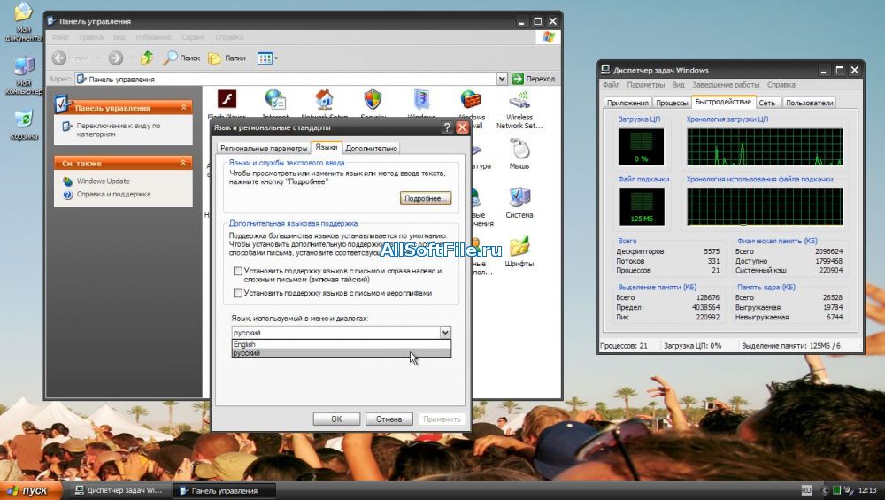The image size is (885, 500).
Task: Open Завершение работы menu in Task Manager
Action: coord(726,85)
